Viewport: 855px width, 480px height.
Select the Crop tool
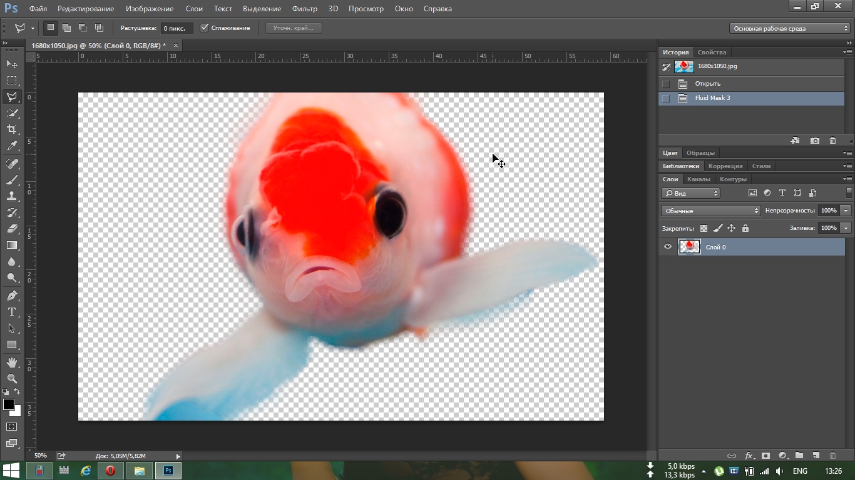pos(12,129)
